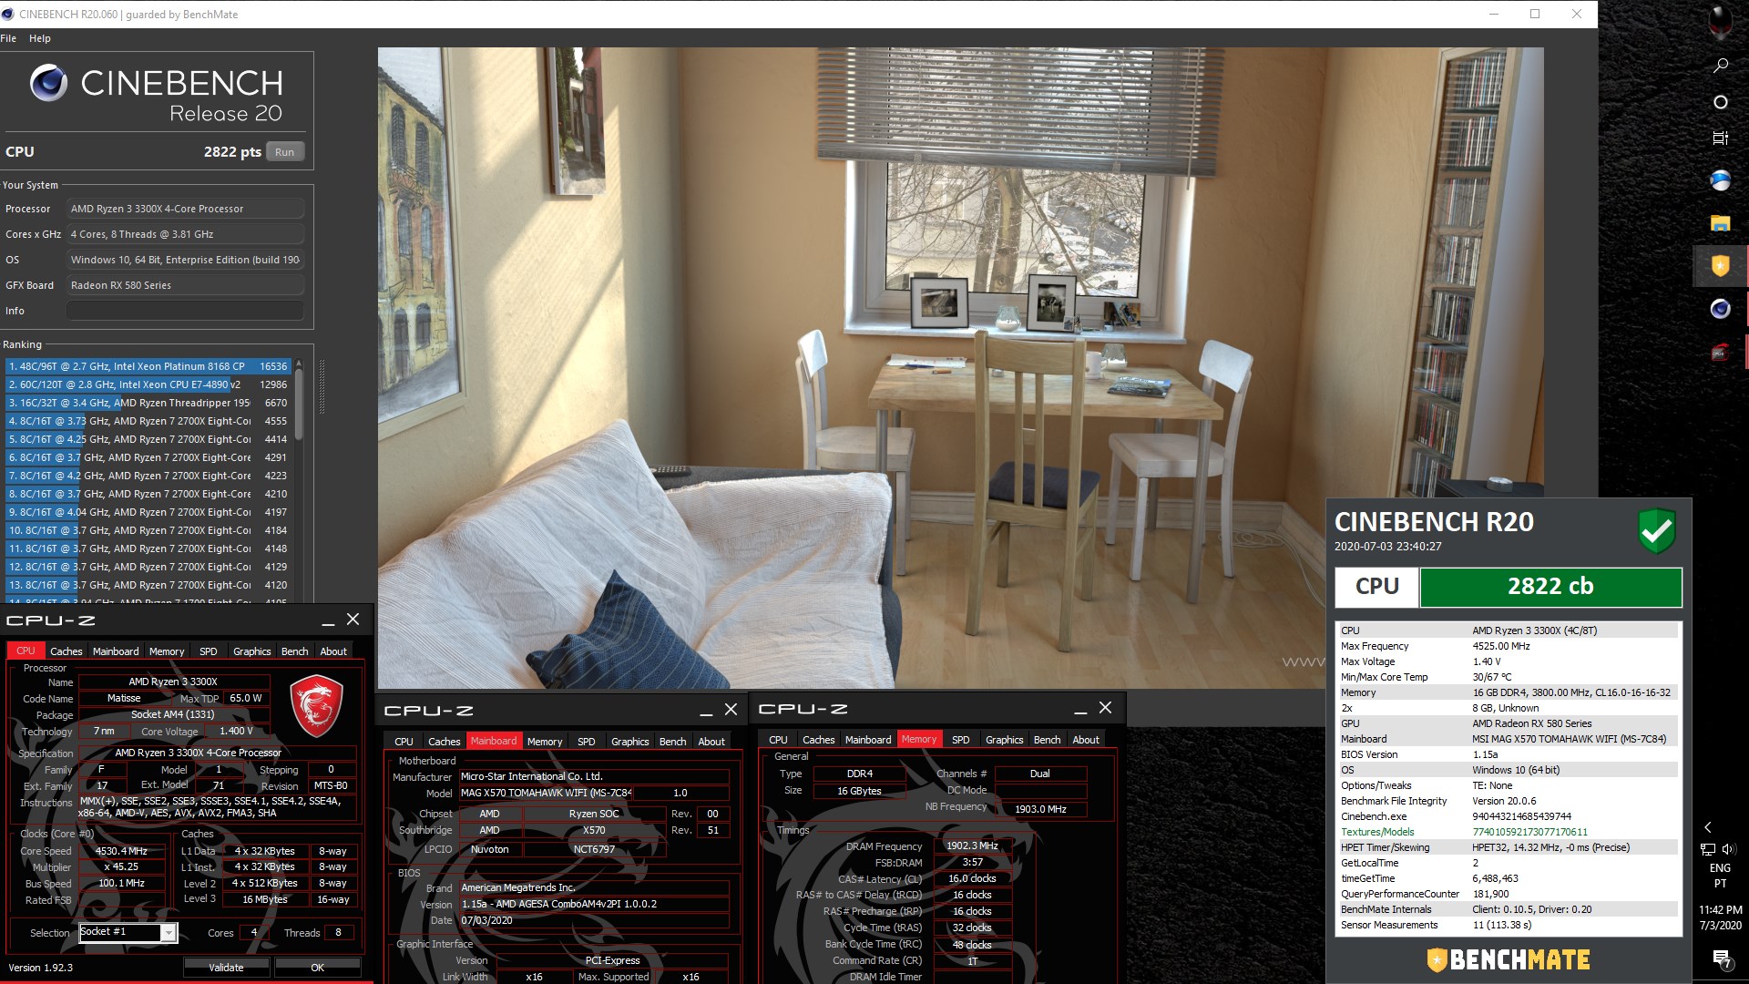Minimize the CPU-Z Memory window
Viewport: 1749px width, 984px height.
point(1080,710)
